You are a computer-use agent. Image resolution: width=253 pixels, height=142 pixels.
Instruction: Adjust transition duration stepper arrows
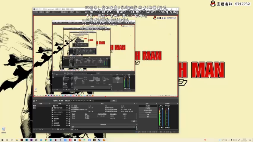[x=137, y=129]
